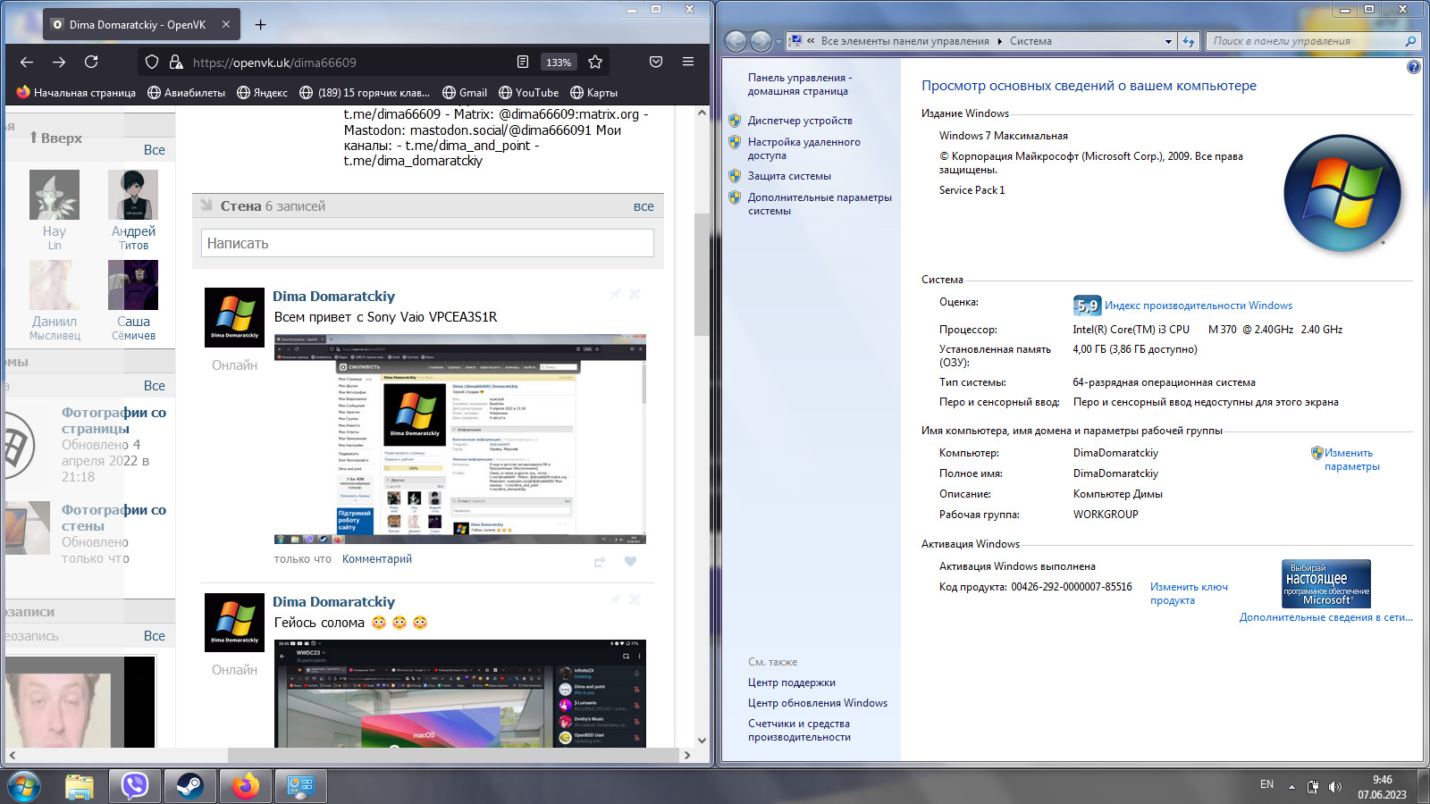Launch Steam from the taskbar

[x=189, y=786]
